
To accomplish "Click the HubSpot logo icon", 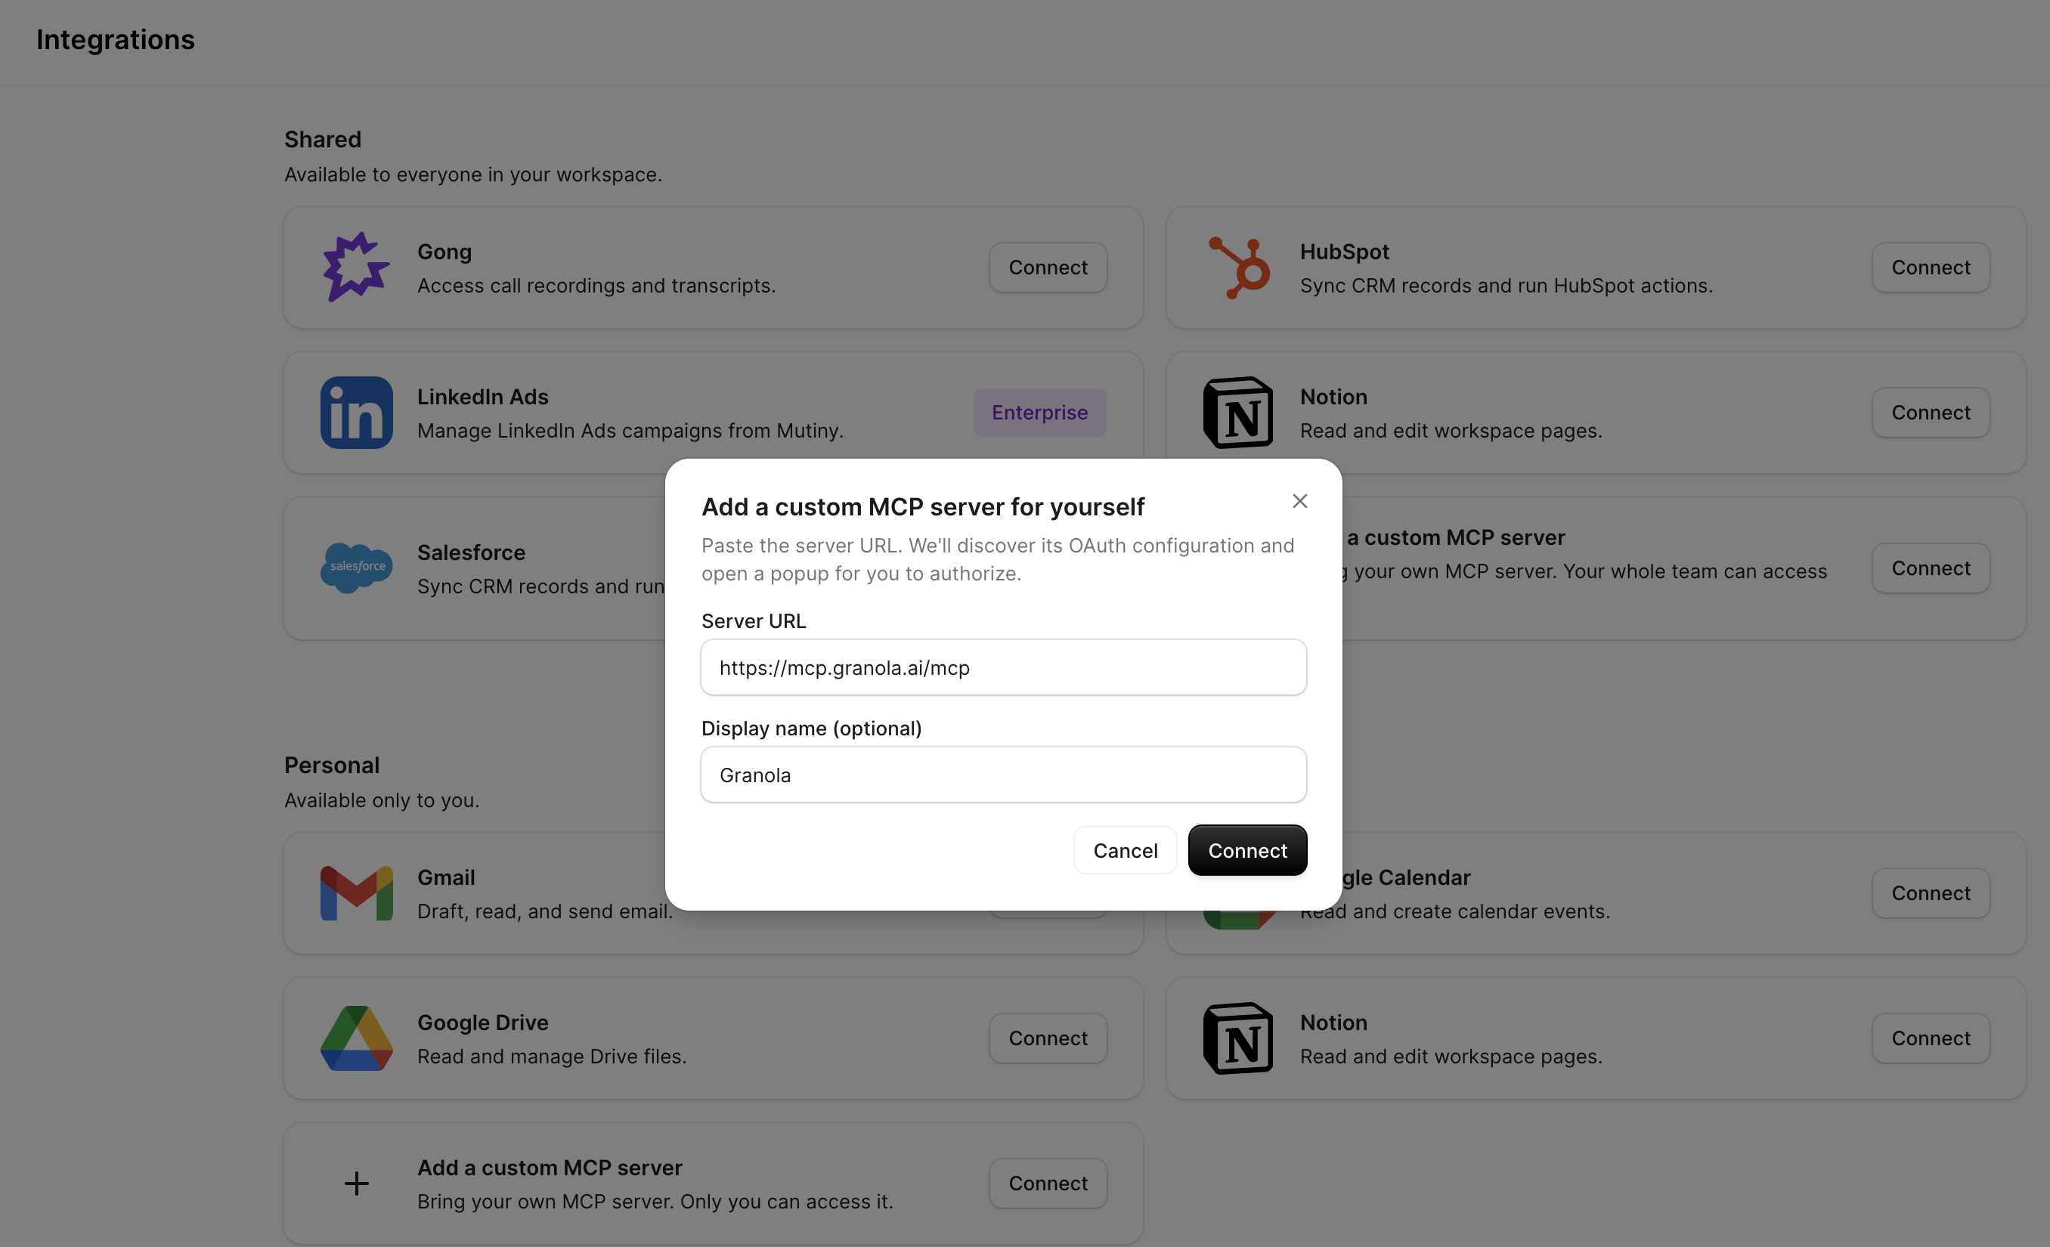I will 1238,267.
